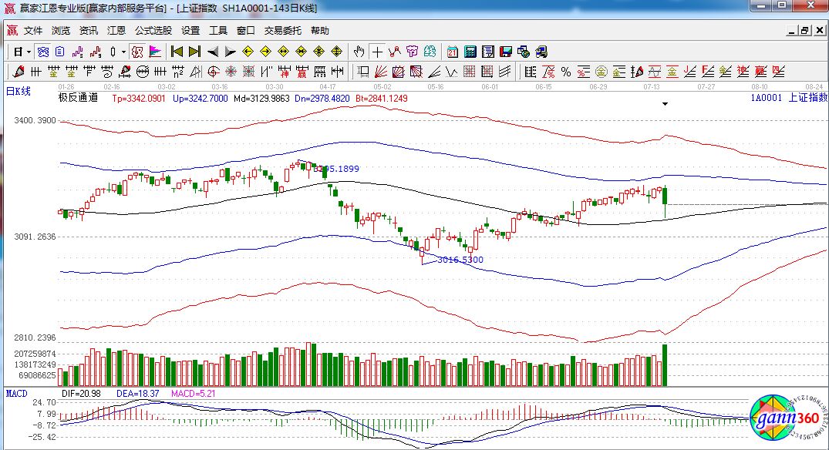Click the black right-arrow step icon
The image size is (829, 450).
click(x=230, y=52)
